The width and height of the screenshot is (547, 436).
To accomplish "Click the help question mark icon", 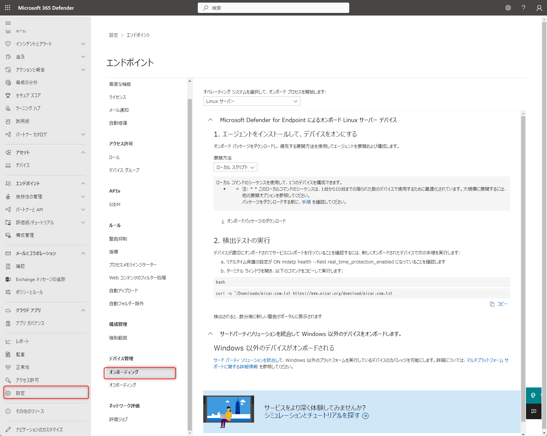I will tap(523, 8).
